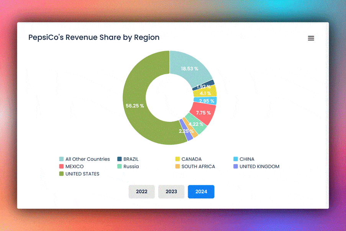The image size is (346, 231).
Task: Toggle the All Other Countries legend entry
Action: tap(85, 159)
